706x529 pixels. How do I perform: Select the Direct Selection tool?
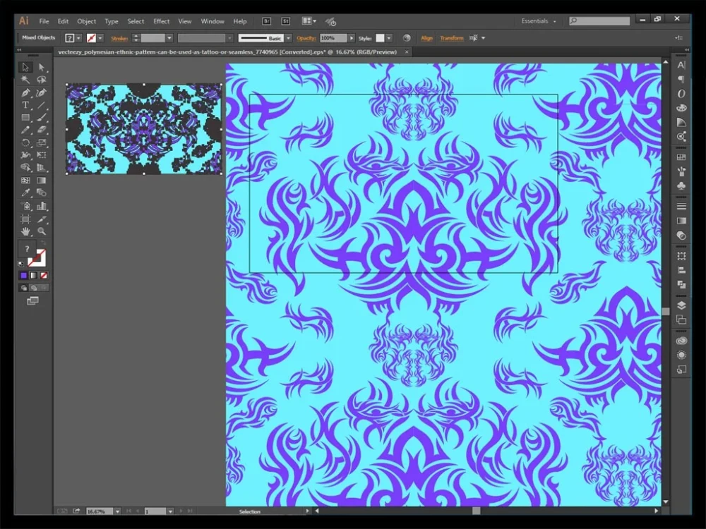click(42, 67)
